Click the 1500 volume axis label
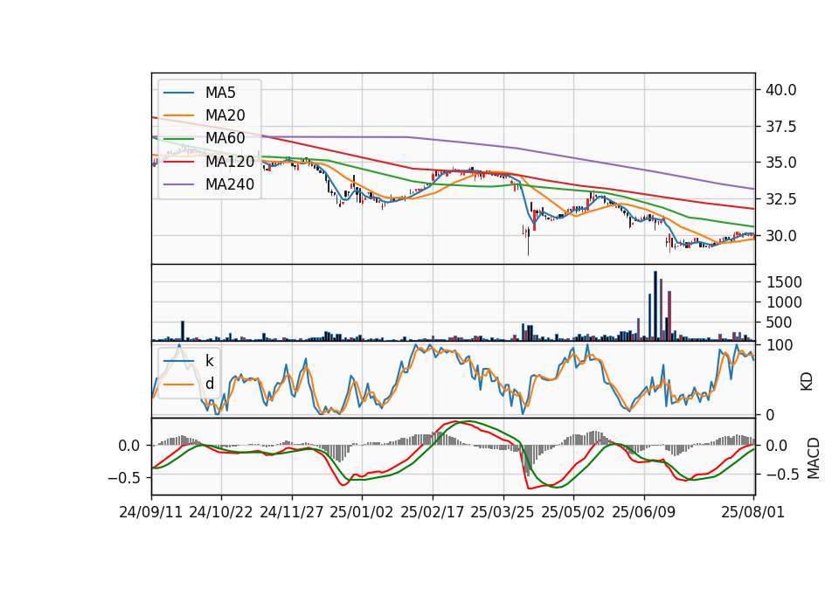The image size is (839, 603). coord(785,282)
